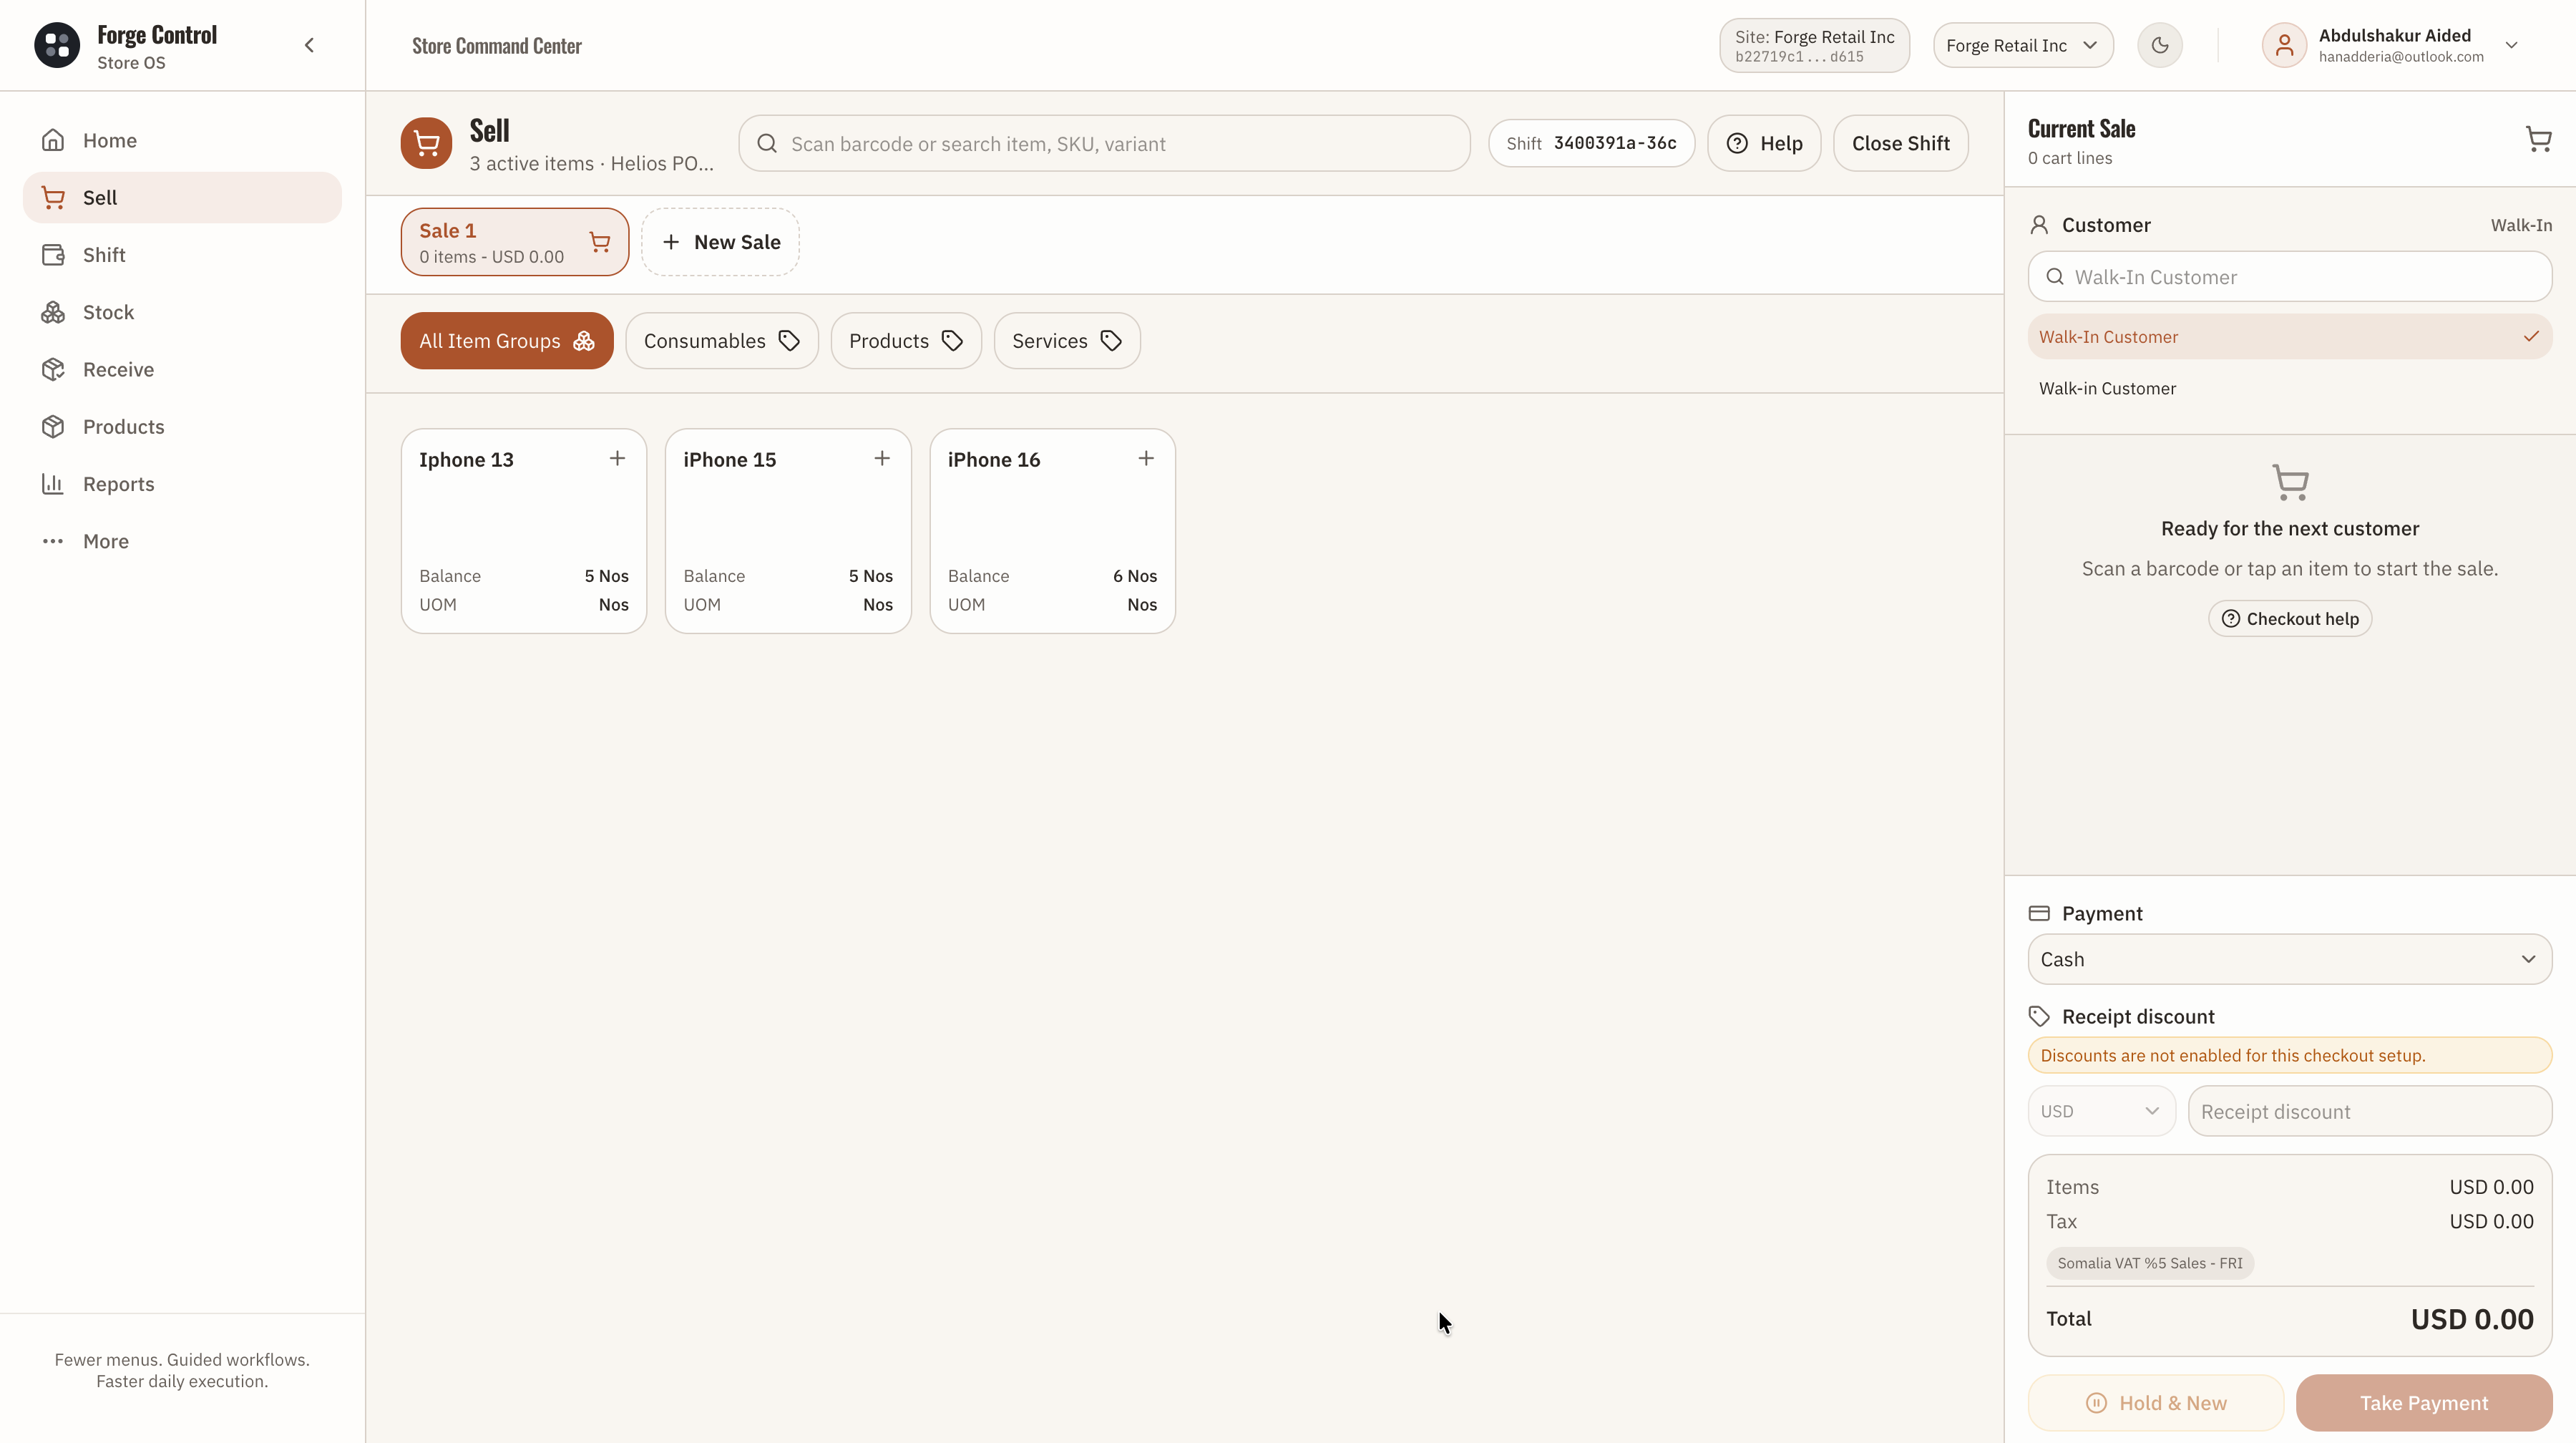The width and height of the screenshot is (2576, 1443).
Task: Open Checkout help
Action: [x=2290, y=619]
